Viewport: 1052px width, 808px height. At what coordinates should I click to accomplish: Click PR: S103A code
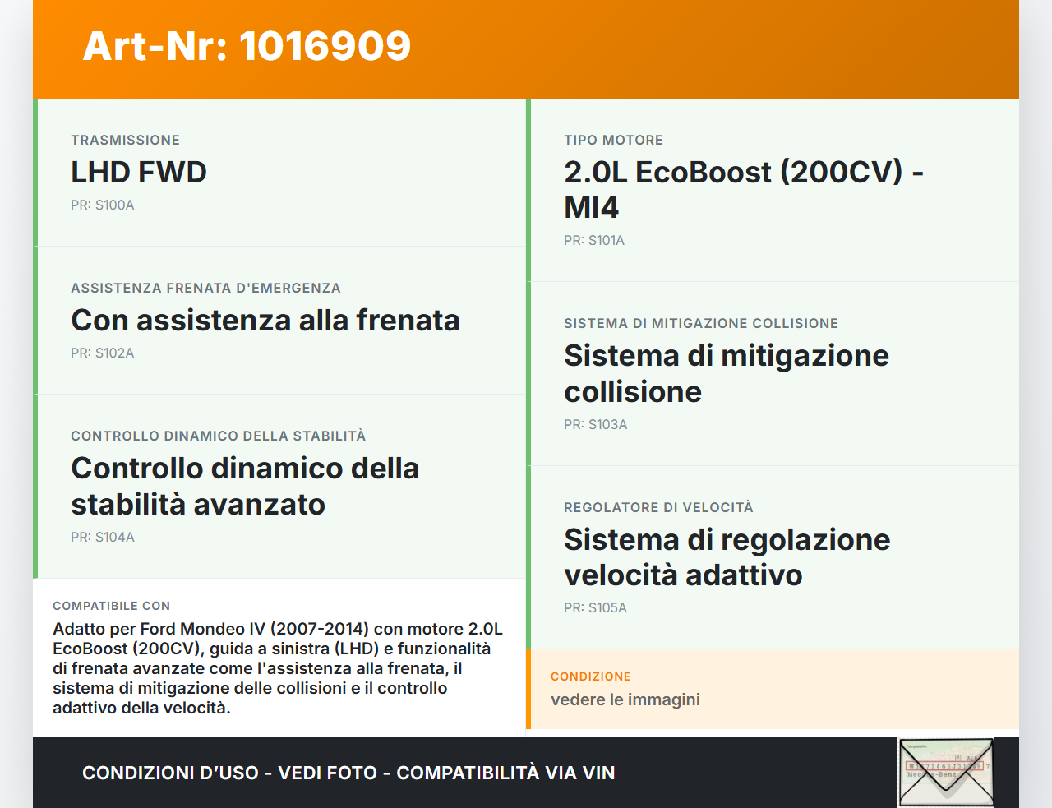coord(596,425)
